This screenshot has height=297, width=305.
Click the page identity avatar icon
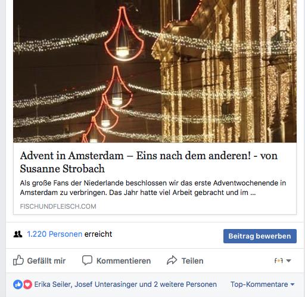(x=279, y=261)
